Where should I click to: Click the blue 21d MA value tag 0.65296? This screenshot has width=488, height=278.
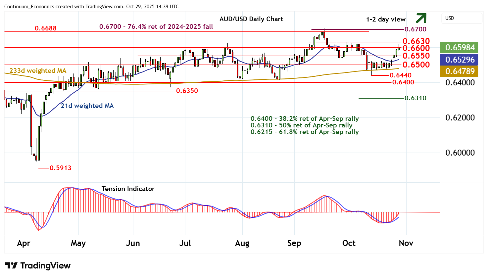[x=460, y=60]
